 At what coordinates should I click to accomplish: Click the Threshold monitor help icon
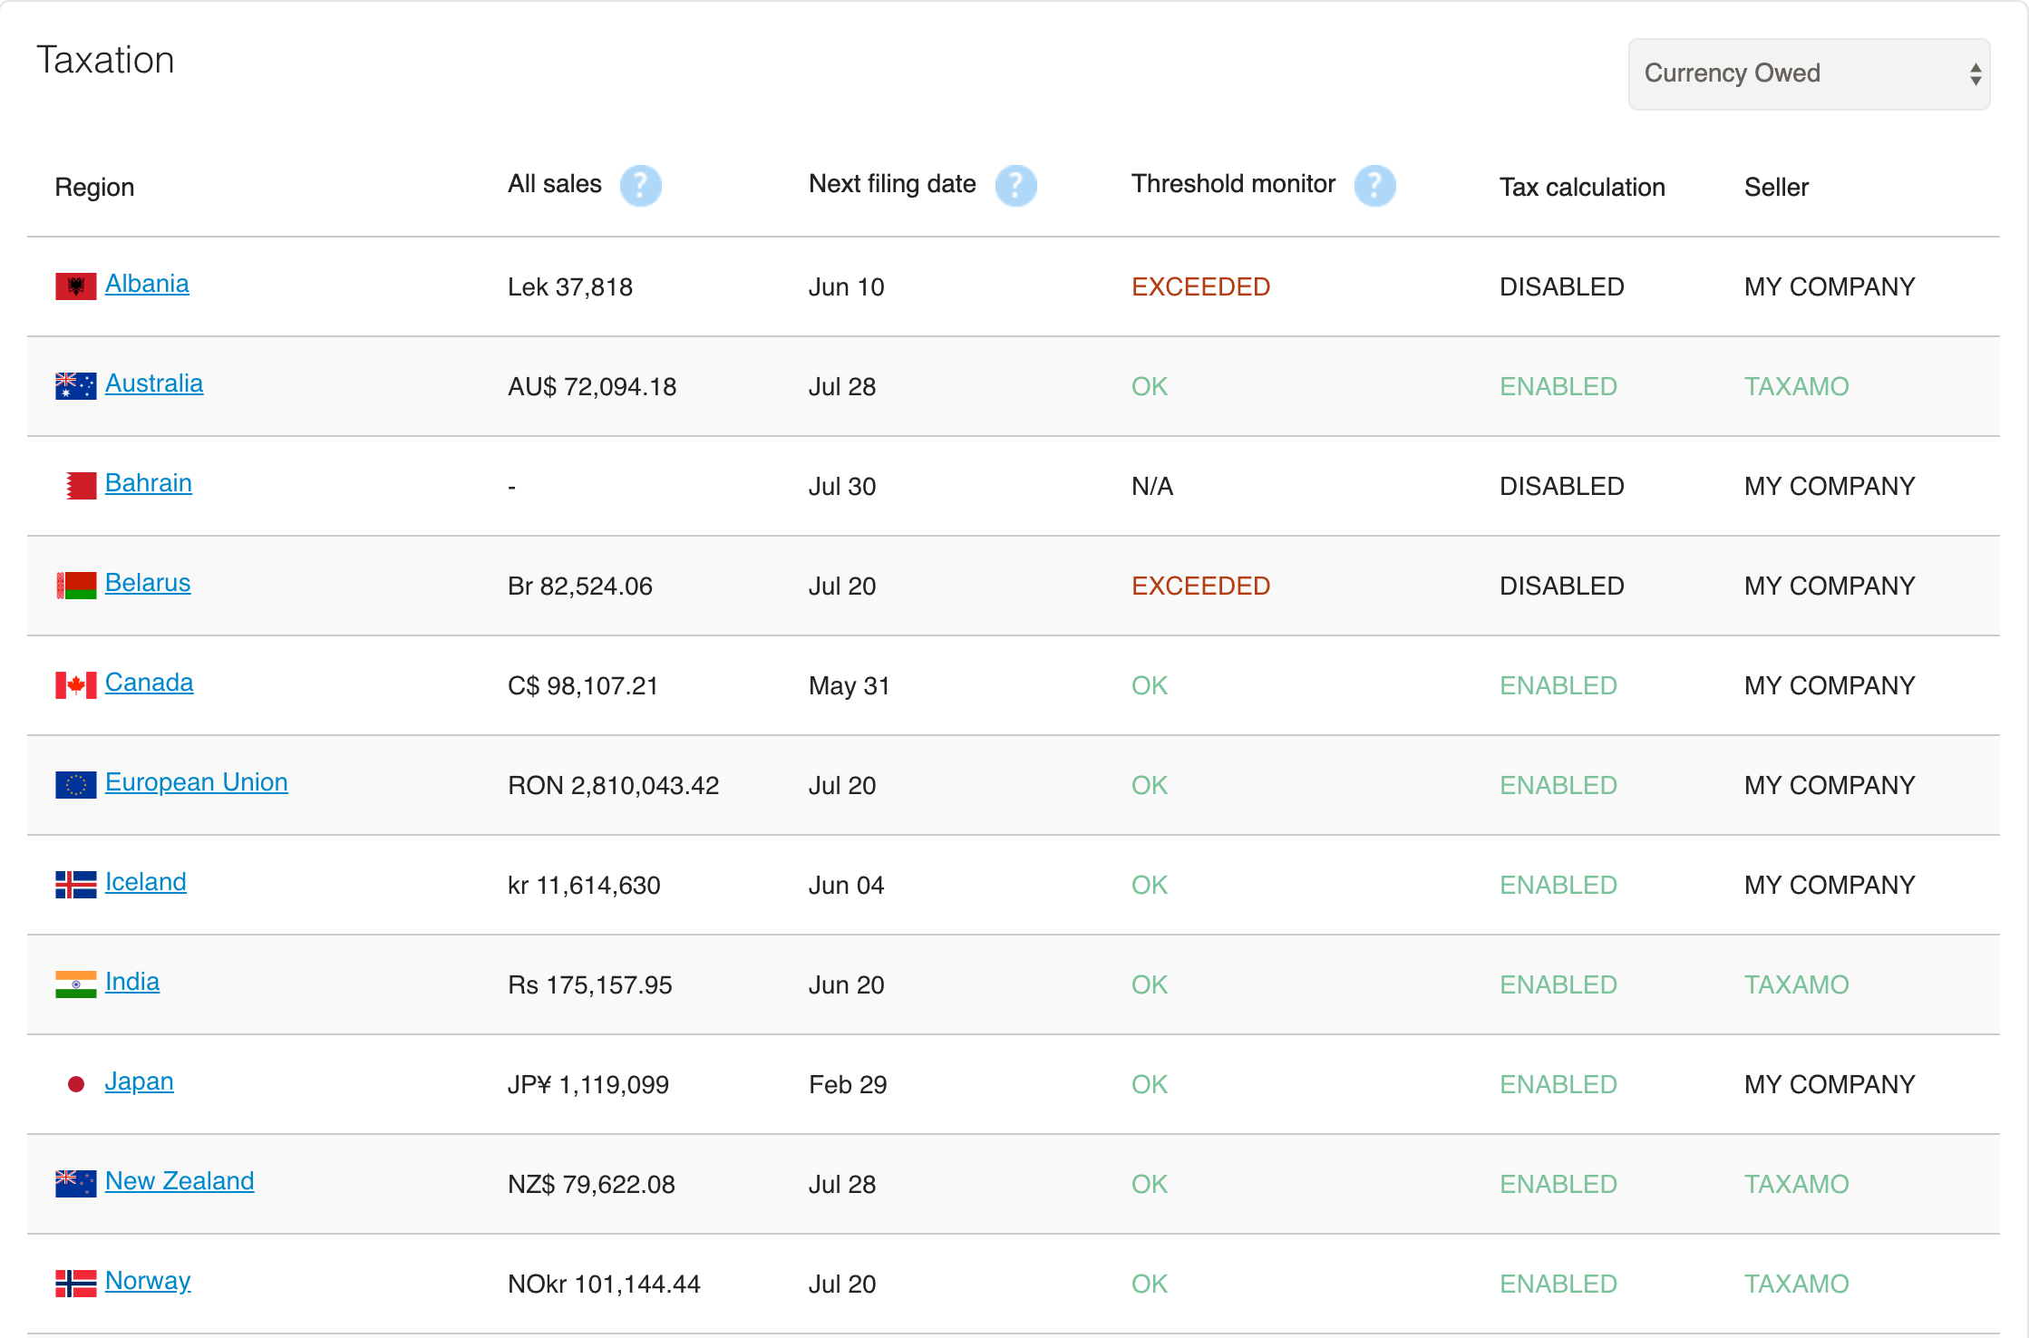point(1374,186)
